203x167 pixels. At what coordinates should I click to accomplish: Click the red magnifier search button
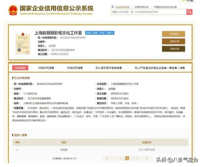click(x=189, y=12)
